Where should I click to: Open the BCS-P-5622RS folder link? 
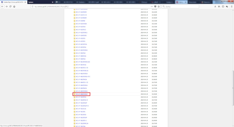(x=81, y=112)
